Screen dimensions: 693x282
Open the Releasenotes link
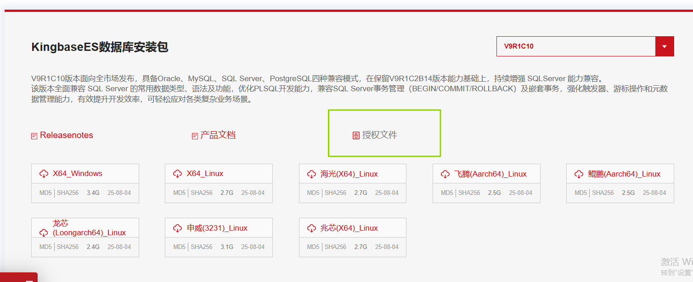coord(67,135)
